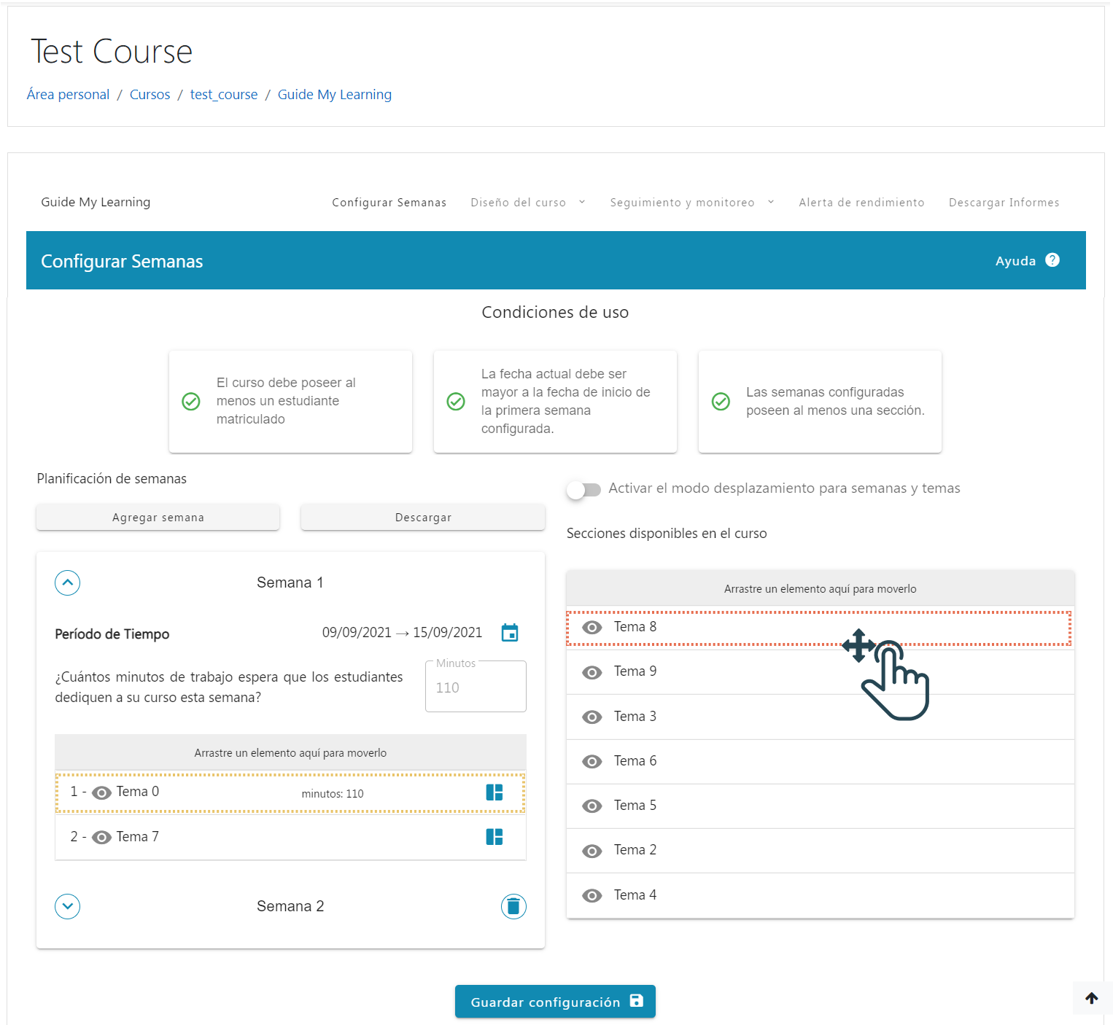Viewport: 1113px width, 1025px height.
Task: Toggle visibility eye of Tema 7
Action: click(x=102, y=838)
